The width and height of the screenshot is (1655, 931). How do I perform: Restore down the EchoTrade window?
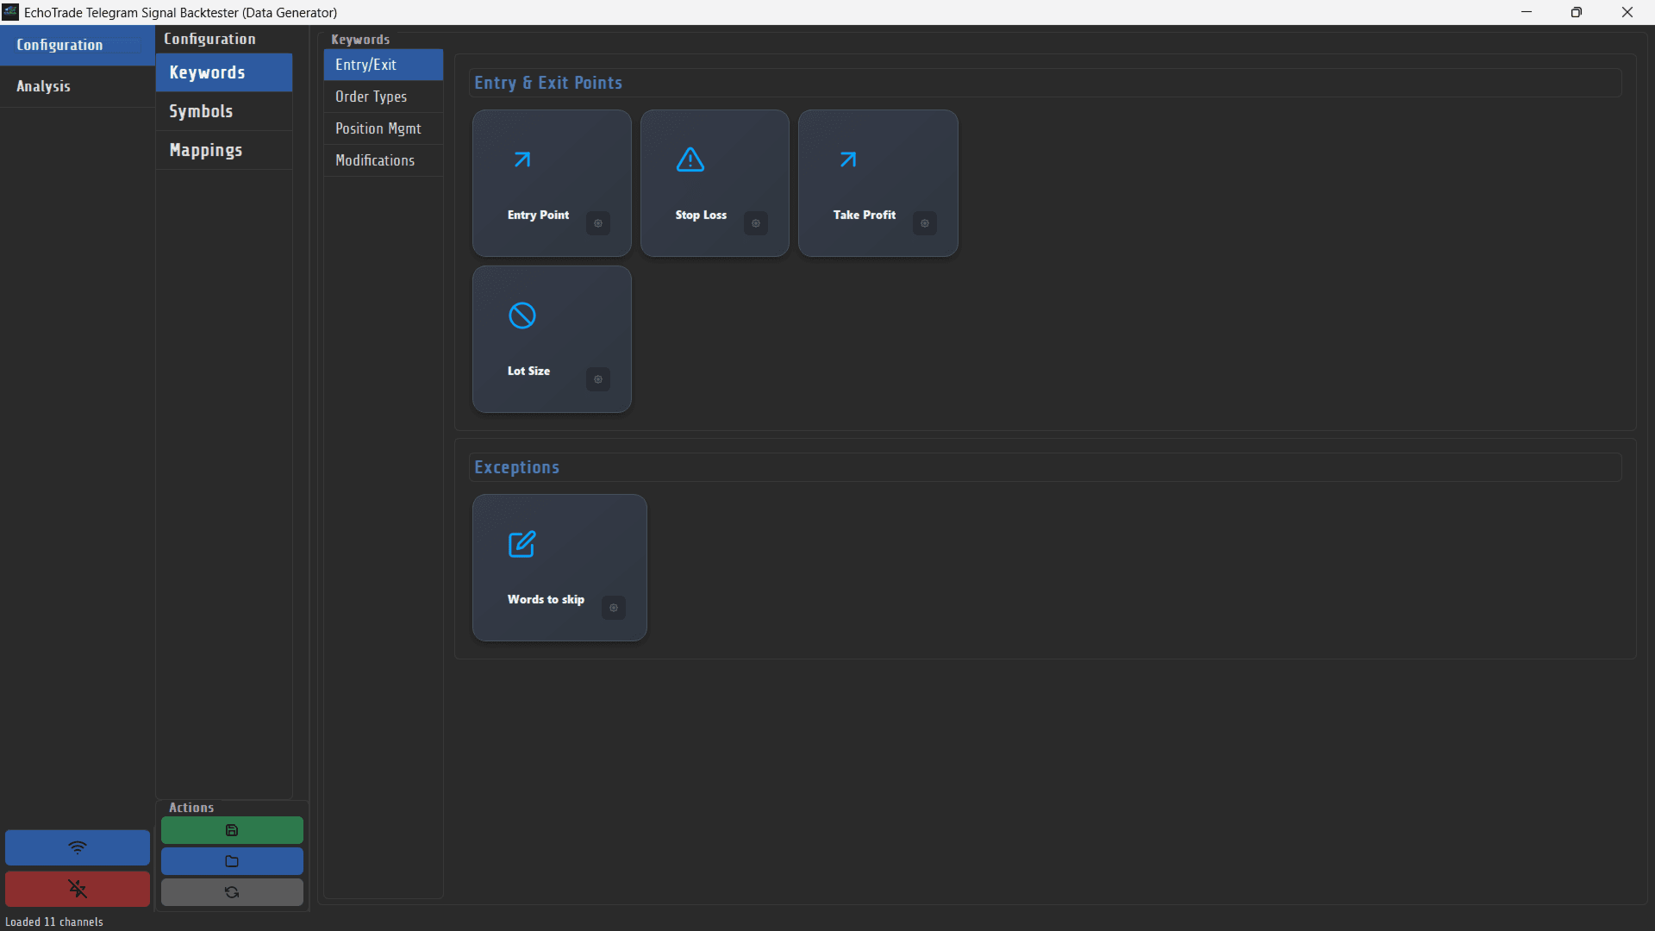(x=1577, y=12)
